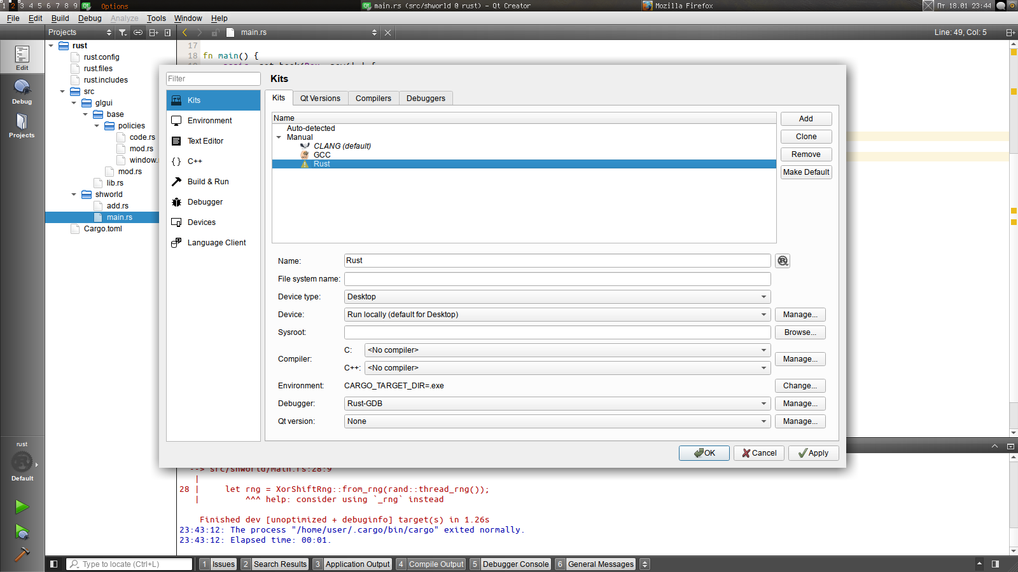Close the Projects side panel

pyautogui.click(x=168, y=32)
